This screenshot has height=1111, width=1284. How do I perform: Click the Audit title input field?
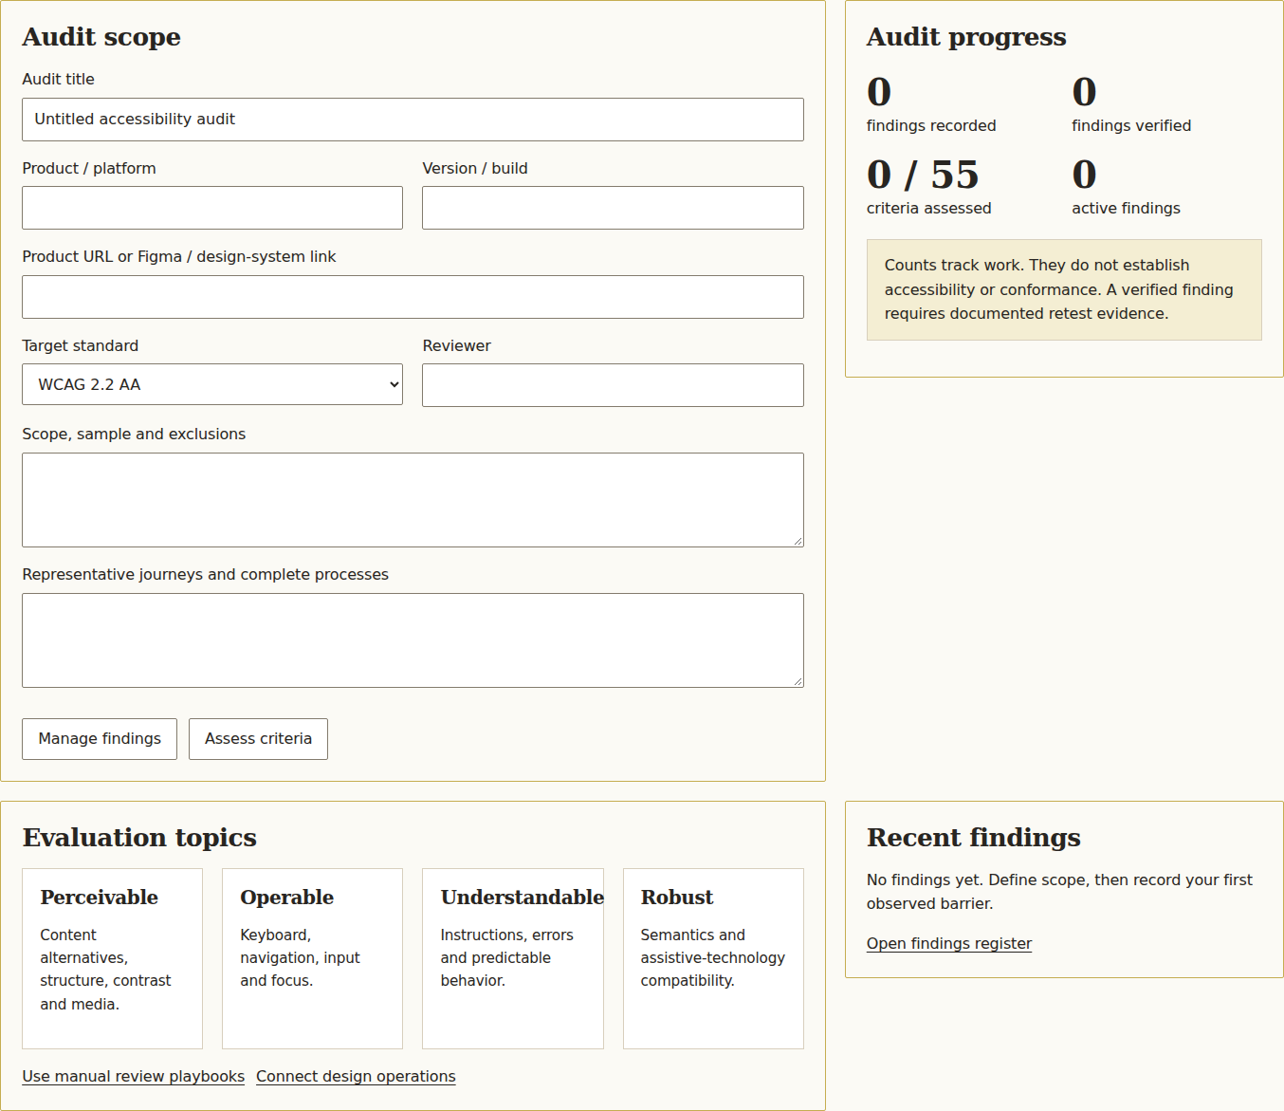[x=413, y=120]
